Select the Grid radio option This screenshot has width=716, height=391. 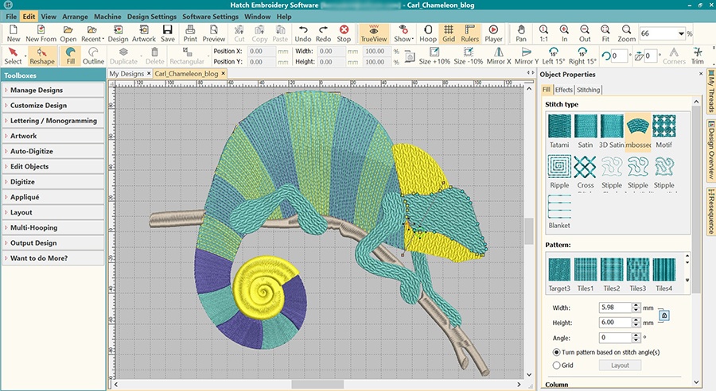(556, 365)
